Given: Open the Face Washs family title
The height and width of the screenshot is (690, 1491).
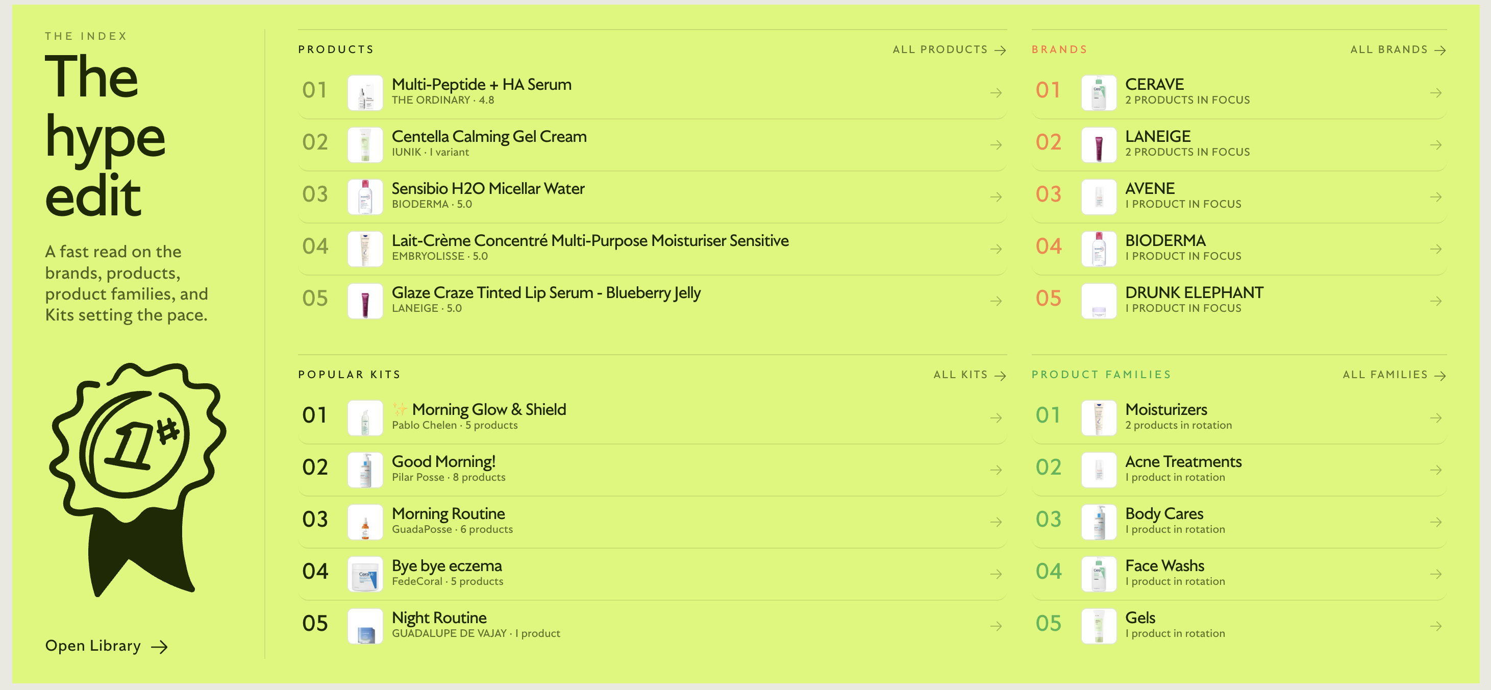Looking at the screenshot, I should click(1164, 566).
